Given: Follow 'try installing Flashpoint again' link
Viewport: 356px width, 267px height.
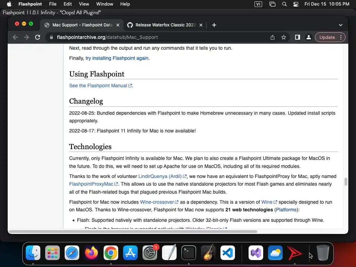Looking at the screenshot, I should [117, 58].
